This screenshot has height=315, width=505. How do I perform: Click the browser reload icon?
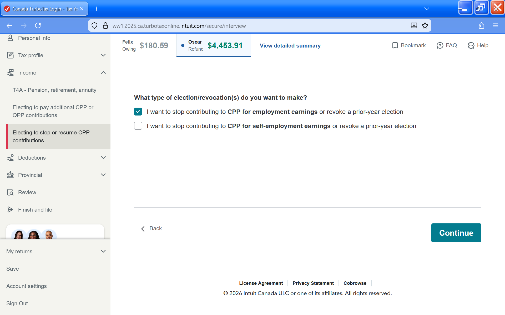[38, 25]
